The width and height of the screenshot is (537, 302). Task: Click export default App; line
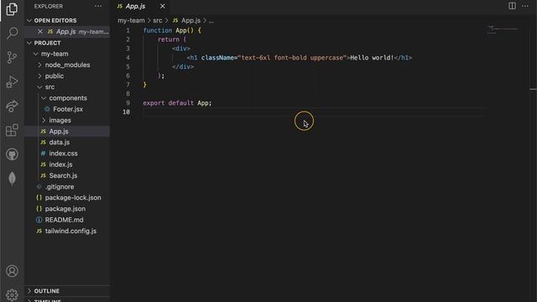click(x=177, y=103)
